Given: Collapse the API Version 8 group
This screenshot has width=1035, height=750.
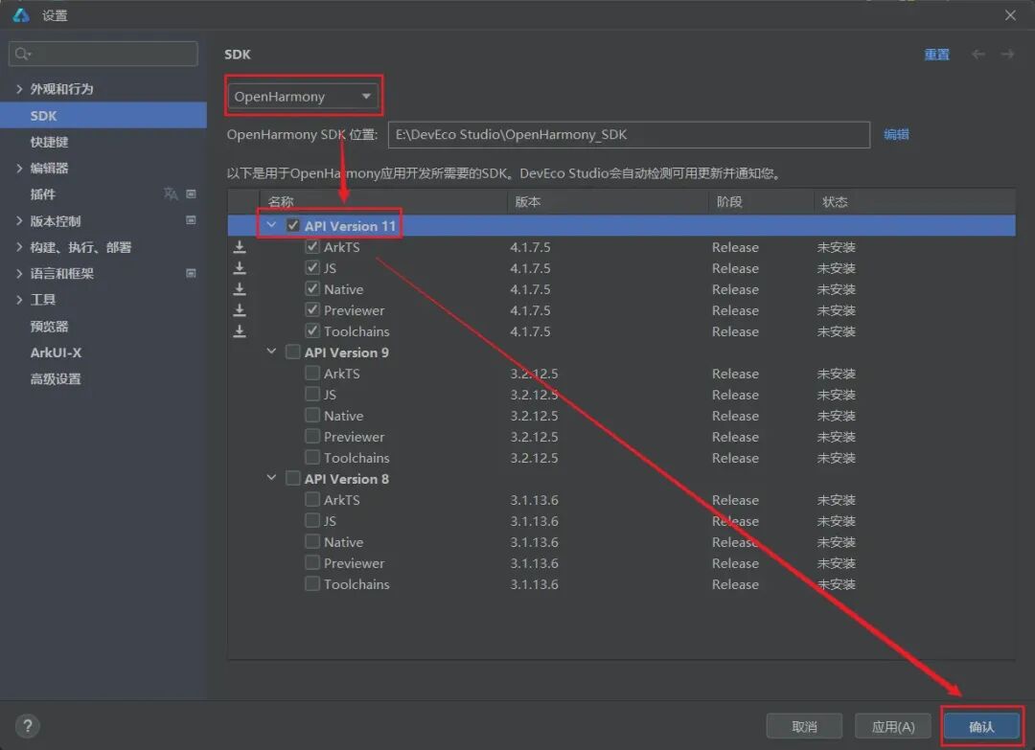Looking at the screenshot, I should pyautogui.click(x=271, y=478).
